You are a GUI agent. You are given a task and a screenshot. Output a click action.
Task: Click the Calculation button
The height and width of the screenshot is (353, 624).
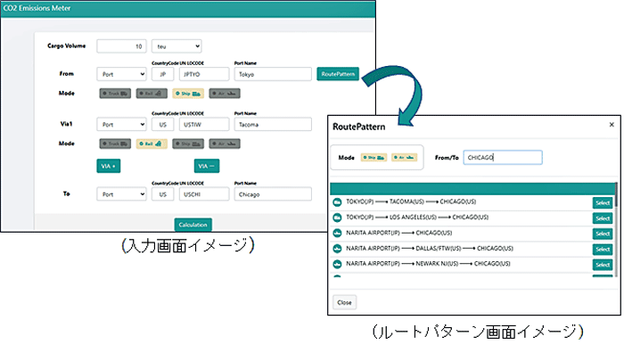pos(193,225)
